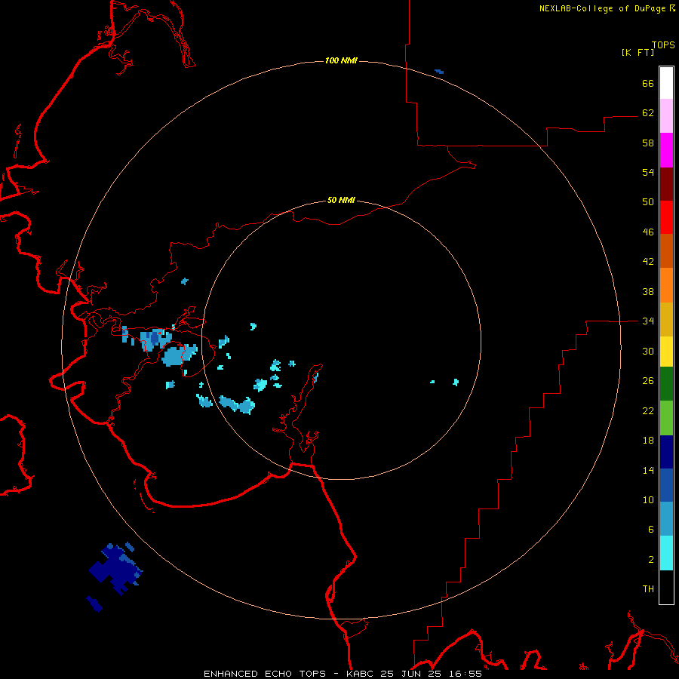This screenshot has width=679, height=679.
Task: Click the legend value '54'
Action: (648, 172)
